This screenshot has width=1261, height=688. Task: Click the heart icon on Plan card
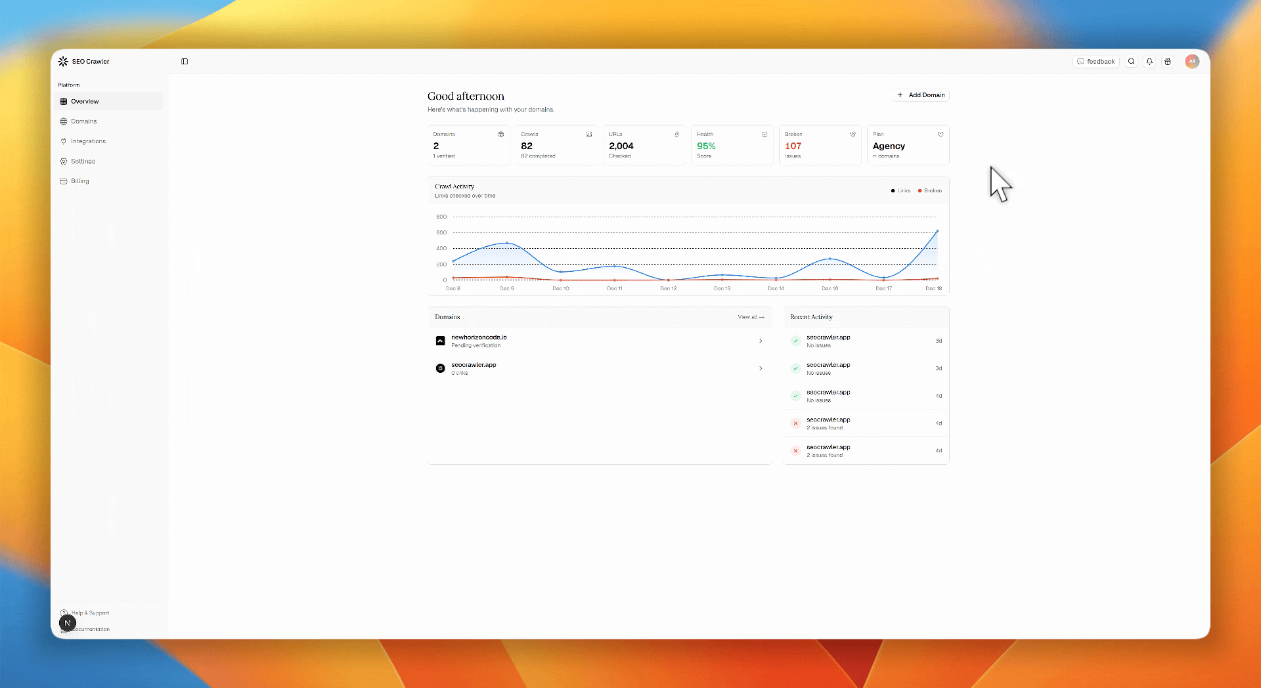940,135
